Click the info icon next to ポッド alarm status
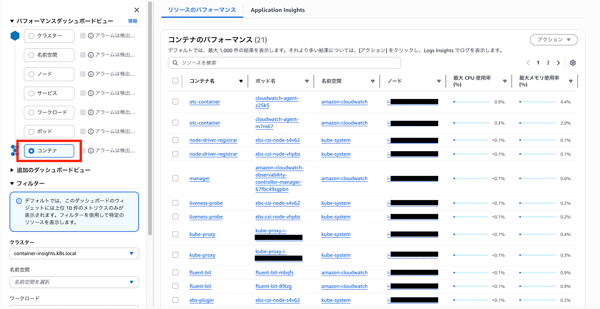Image resolution: width=600 pixels, height=309 pixels. click(91, 132)
